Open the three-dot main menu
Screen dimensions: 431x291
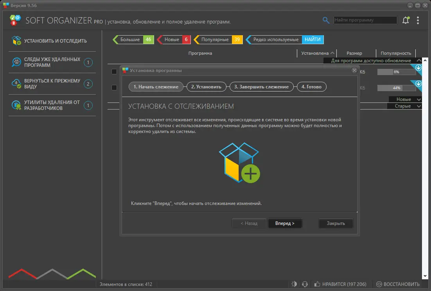[x=418, y=20]
